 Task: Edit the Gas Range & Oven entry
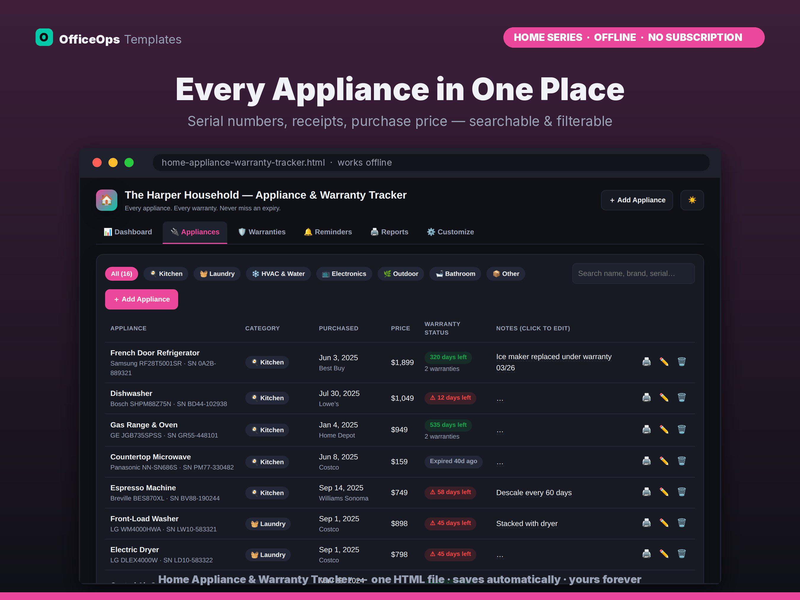point(664,429)
